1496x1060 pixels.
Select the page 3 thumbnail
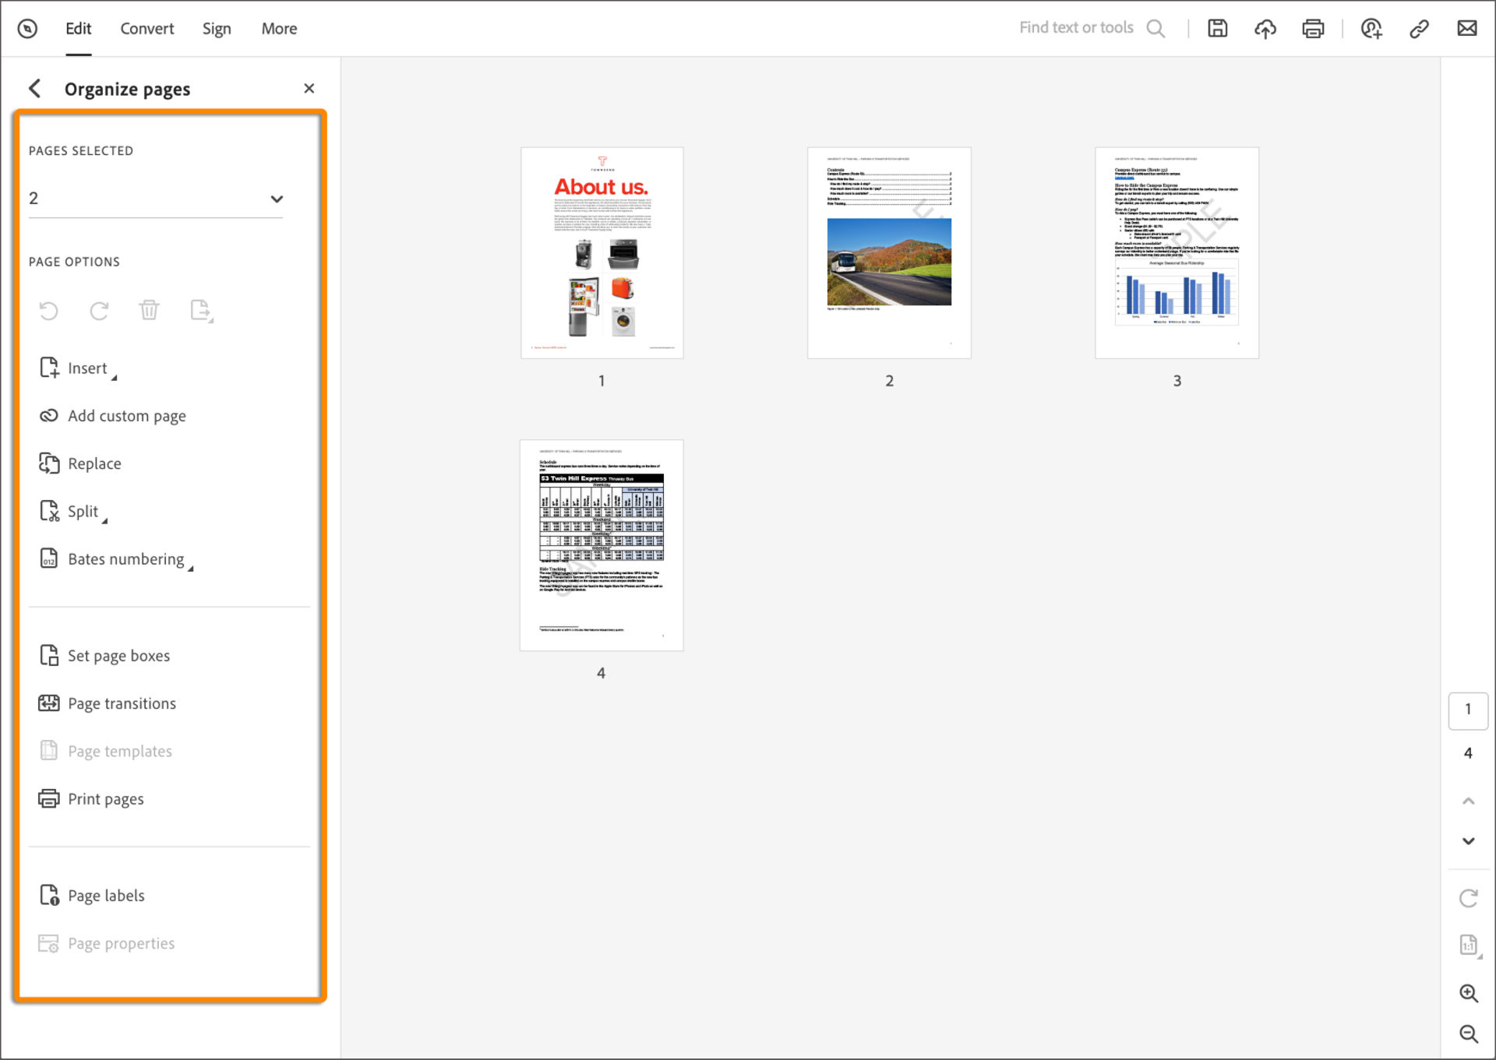click(x=1177, y=252)
